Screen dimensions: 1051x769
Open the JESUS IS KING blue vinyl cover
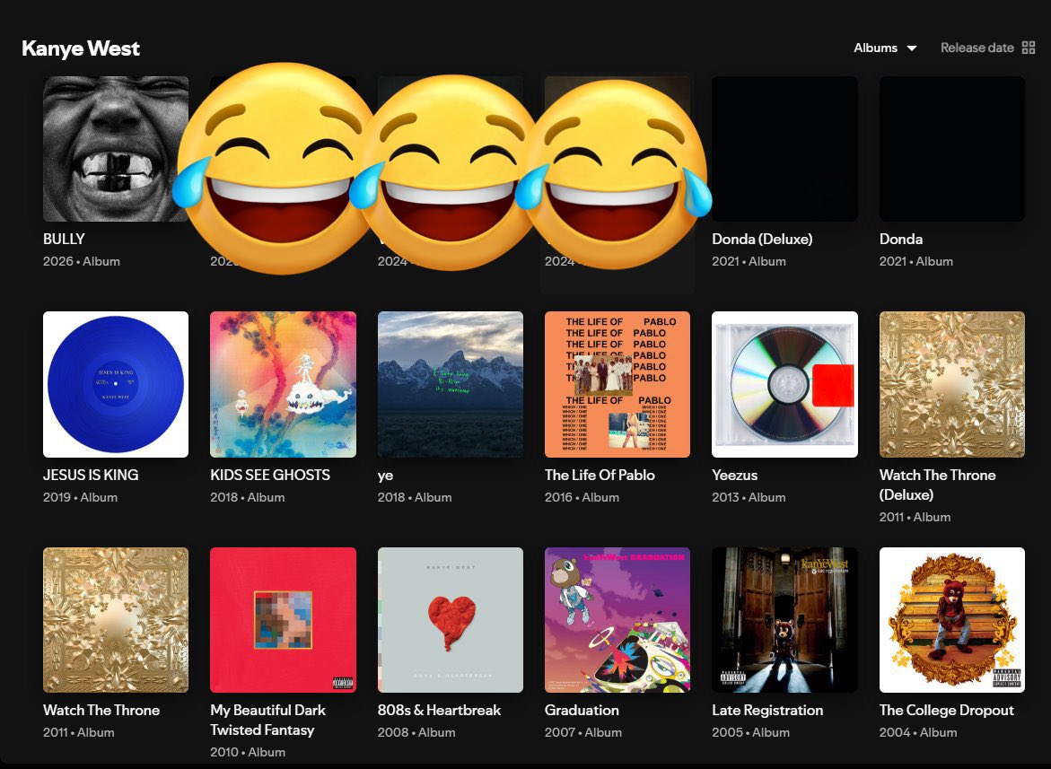pos(115,384)
